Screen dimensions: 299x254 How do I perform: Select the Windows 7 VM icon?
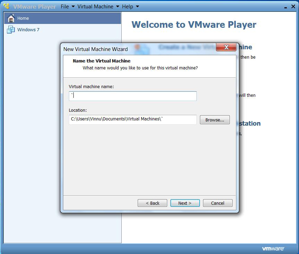coord(11,30)
